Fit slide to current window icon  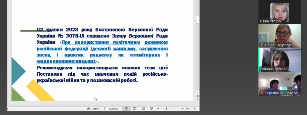click(x=195, y=108)
